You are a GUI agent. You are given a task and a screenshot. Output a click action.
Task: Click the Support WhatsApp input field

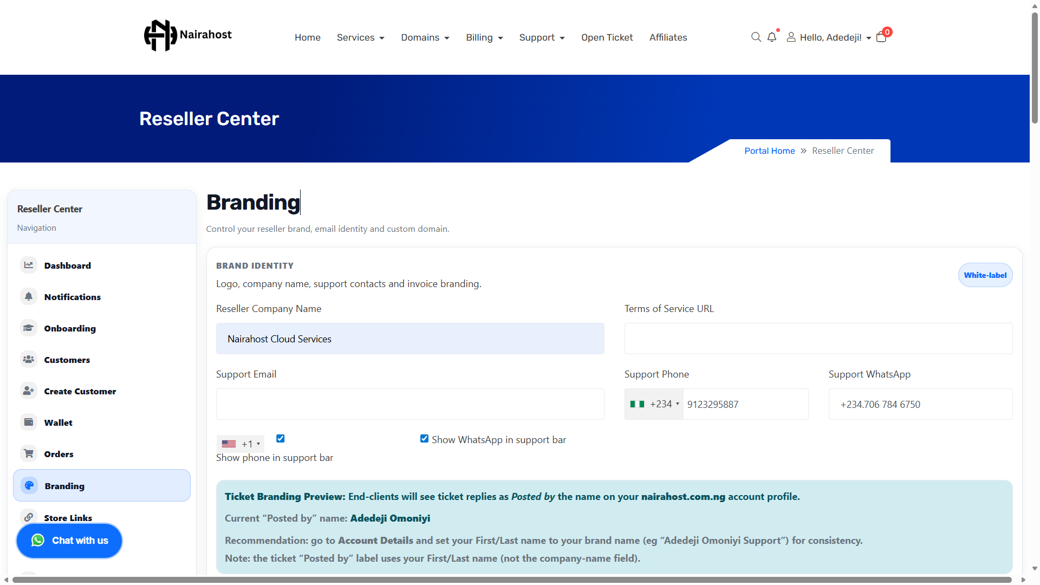point(920,404)
